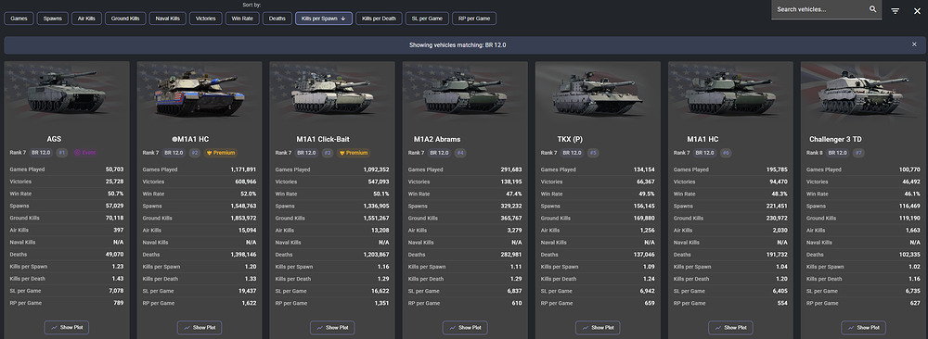The height and width of the screenshot is (339, 928).
Task: Click AGS Kills per Spawn 1.23
Action: click(119, 267)
